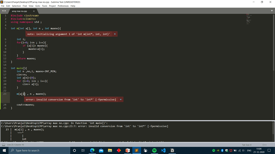Image resolution: width=275 pixels, height=154 pixels.
Task: Open the Action Center notifications icon
Action: pyautogui.click(x=269, y=150)
